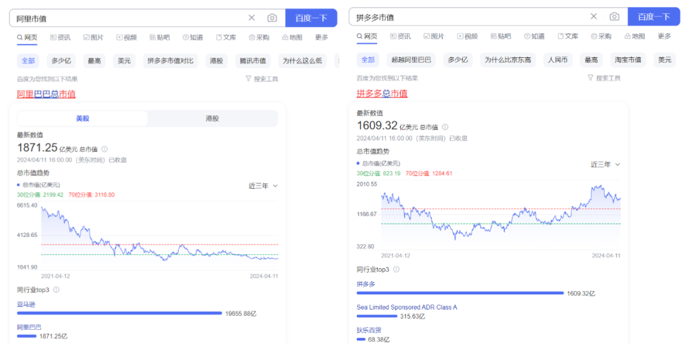Click info icon next to 同行业top3 in Alibaba card
Image resolution: width=686 pixels, height=347 pixels.
(56, 290)
